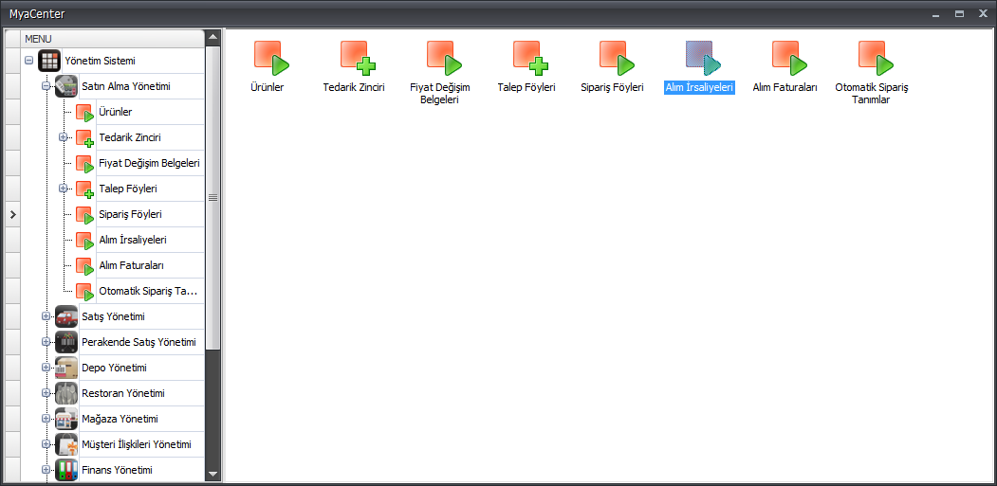Select Finans Yönetimi module in tree
This screenshot has width=997, height=486.
coord(117,470)
